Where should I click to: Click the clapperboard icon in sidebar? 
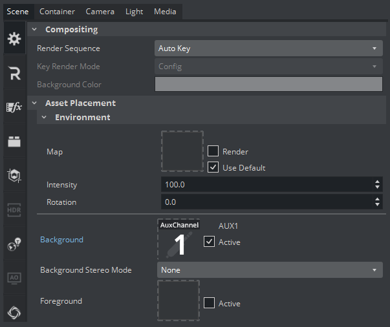coord(14,142)
